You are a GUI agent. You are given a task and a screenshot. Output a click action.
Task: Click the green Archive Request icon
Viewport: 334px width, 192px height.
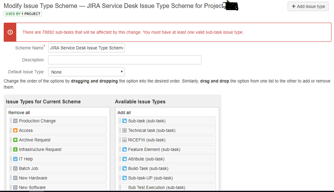[x=15, y=140]
